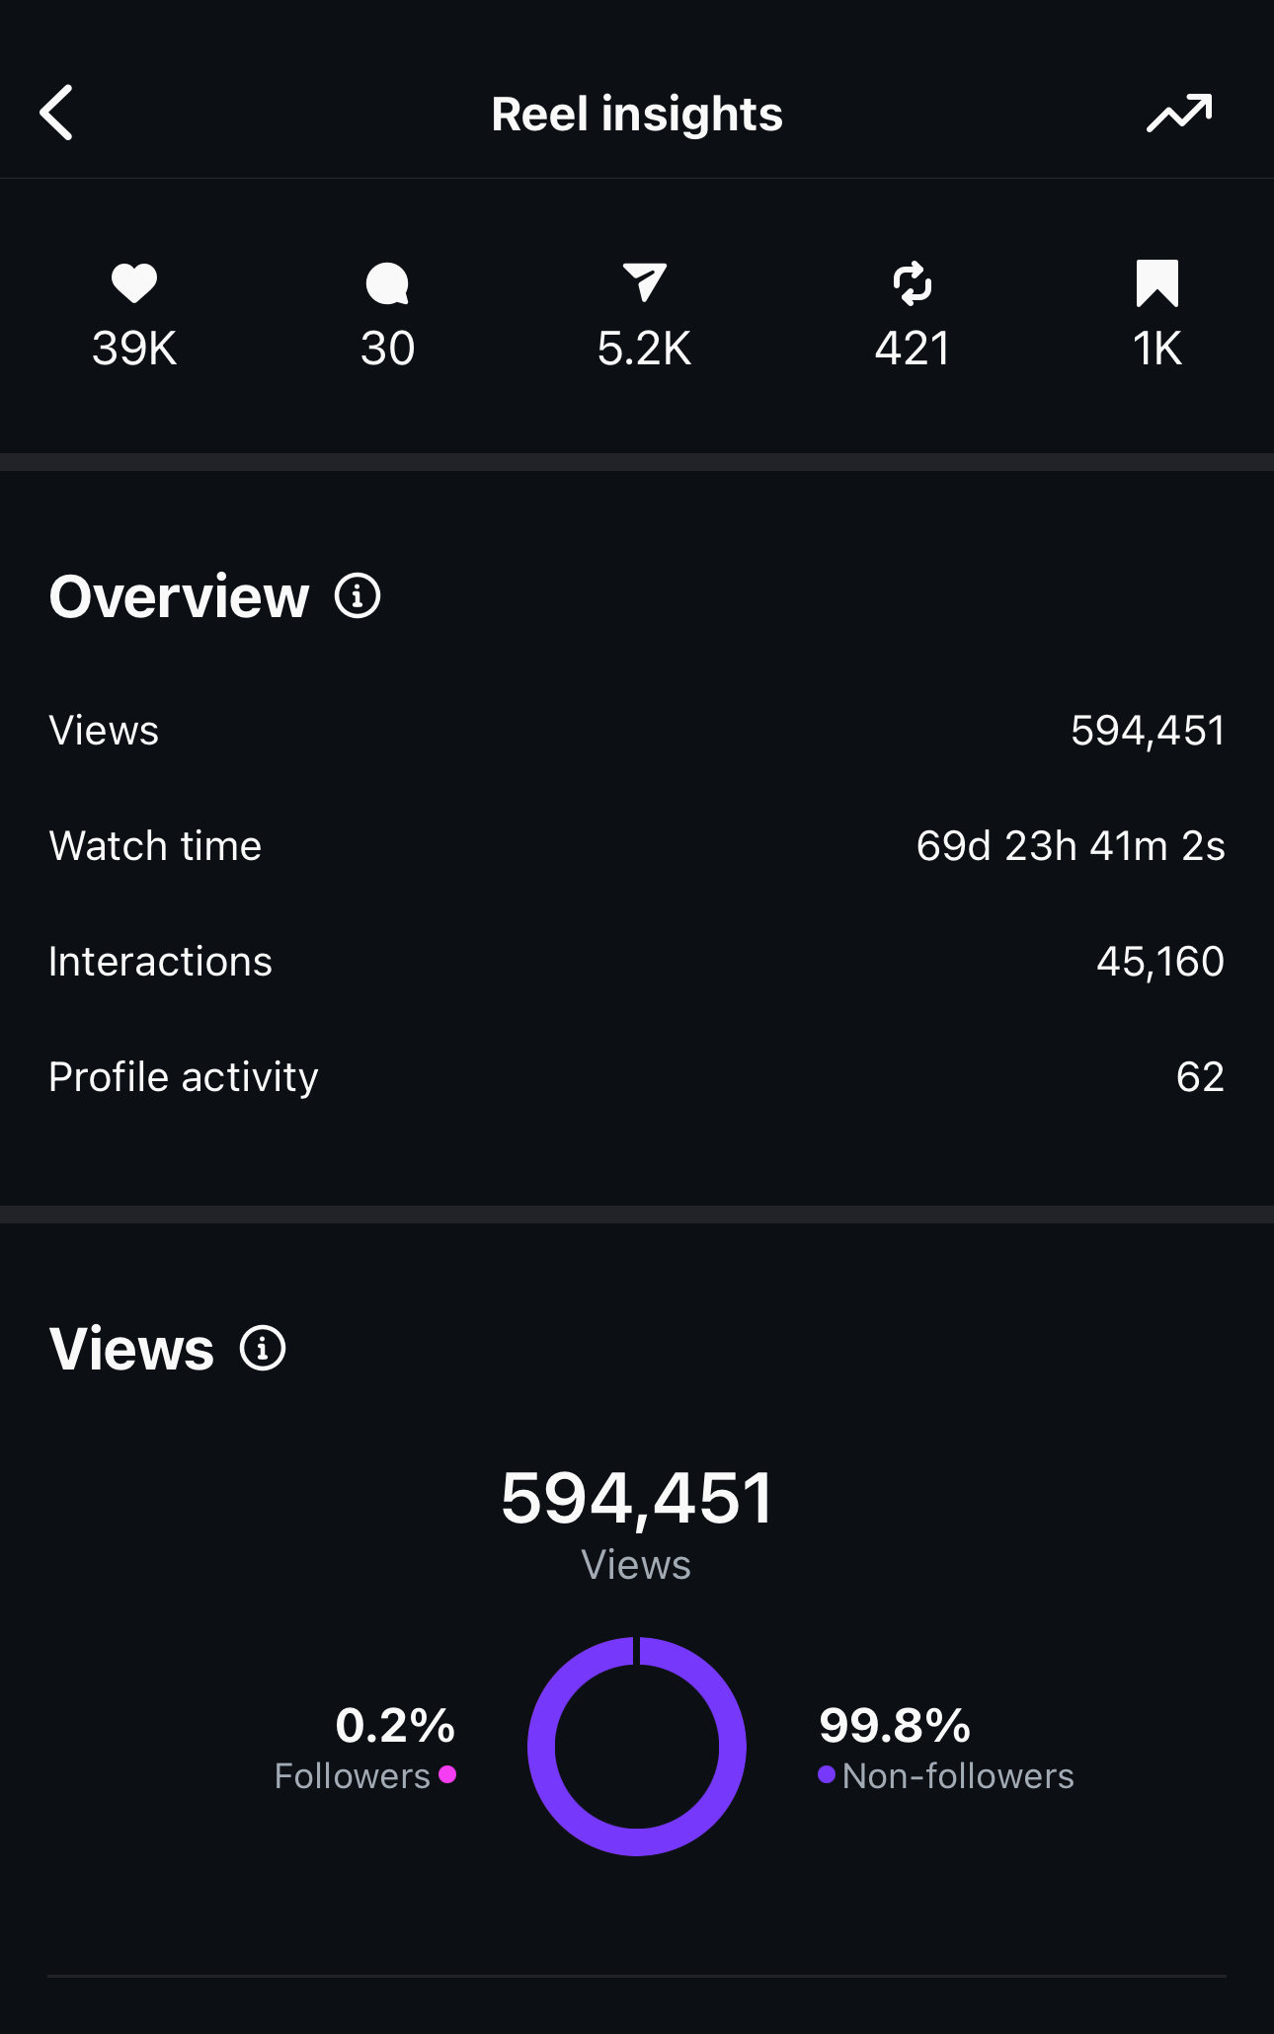Image resolution: width=1274 pixels, height=2034 pixels.
Task: Open the Overview info icon
Action: tap(358, 596)
